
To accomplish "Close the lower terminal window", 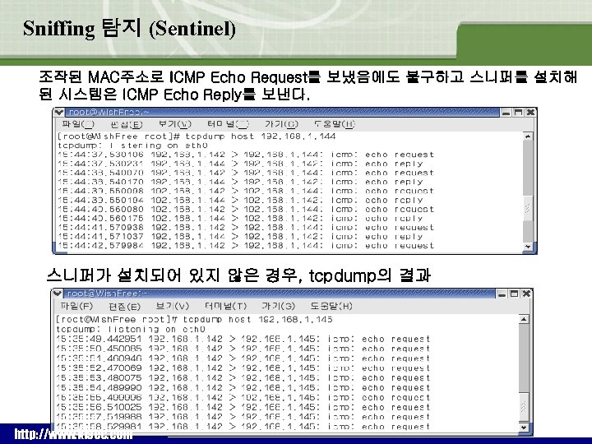I will (526, 294).
